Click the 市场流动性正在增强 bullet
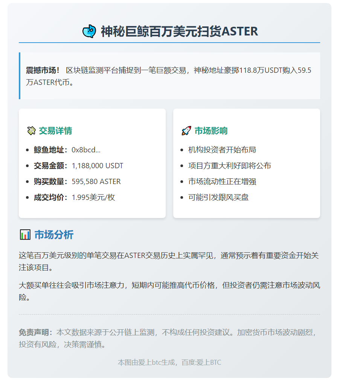 (222, 181)
